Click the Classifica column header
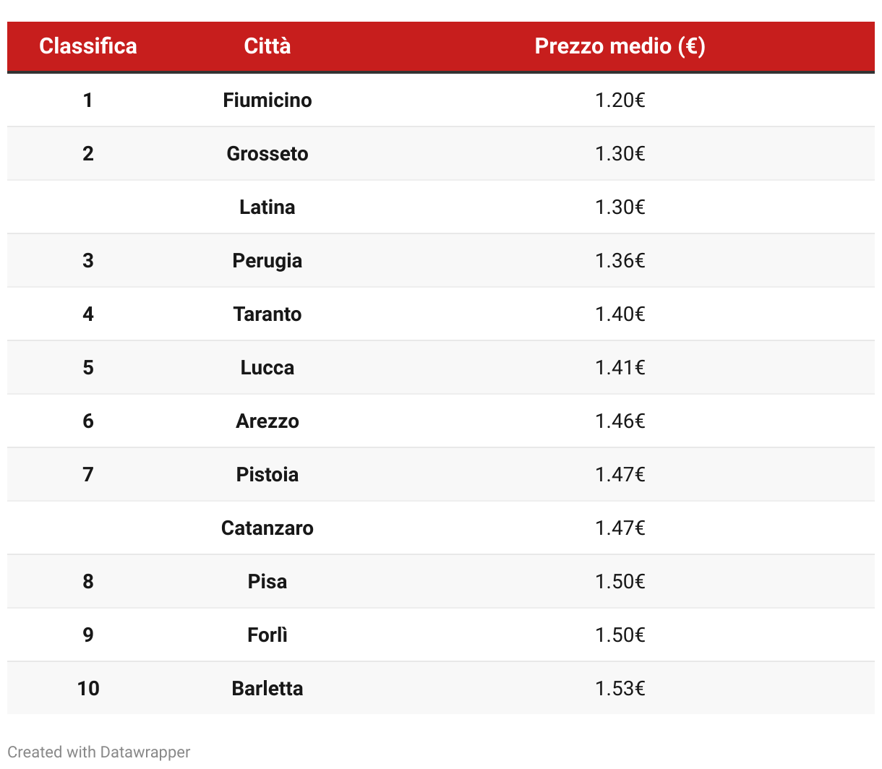The image size is (882, 769). pyautogui.click(x=88, y=46)
